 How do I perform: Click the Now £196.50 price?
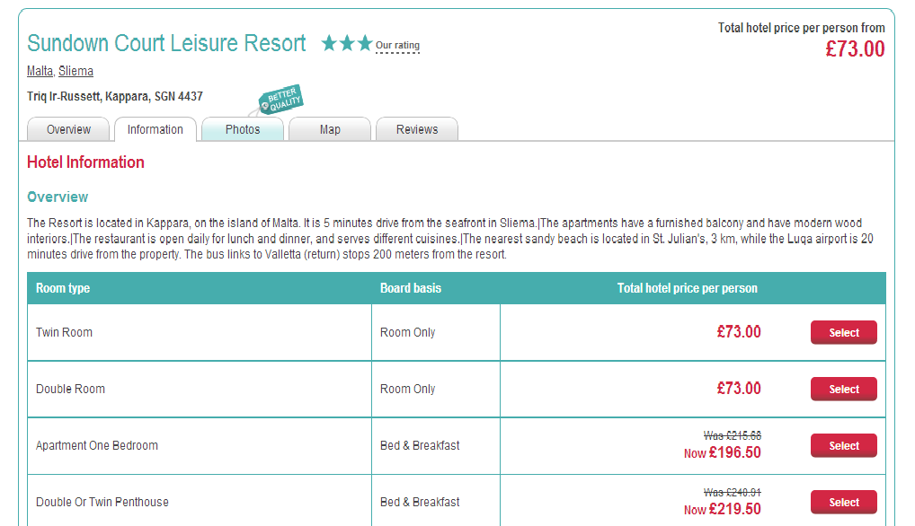coord(723,452)
